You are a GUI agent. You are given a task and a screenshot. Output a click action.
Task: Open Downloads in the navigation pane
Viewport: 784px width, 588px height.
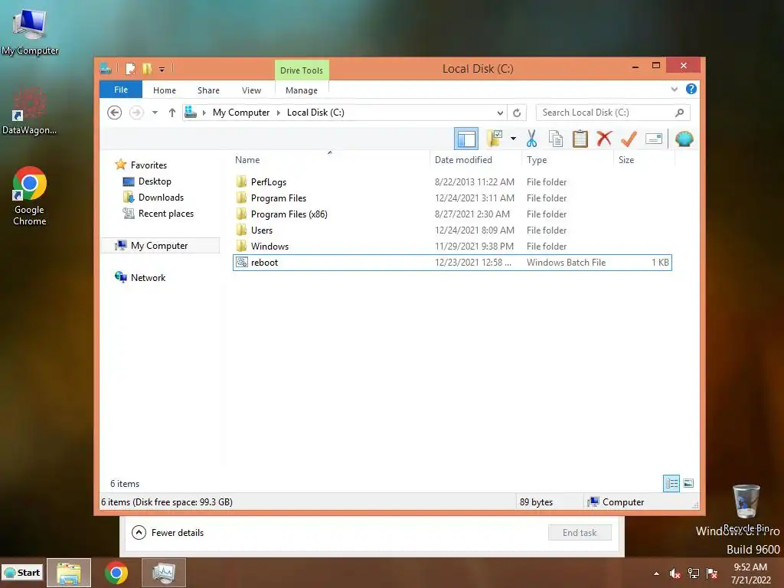tap(161, 198)
